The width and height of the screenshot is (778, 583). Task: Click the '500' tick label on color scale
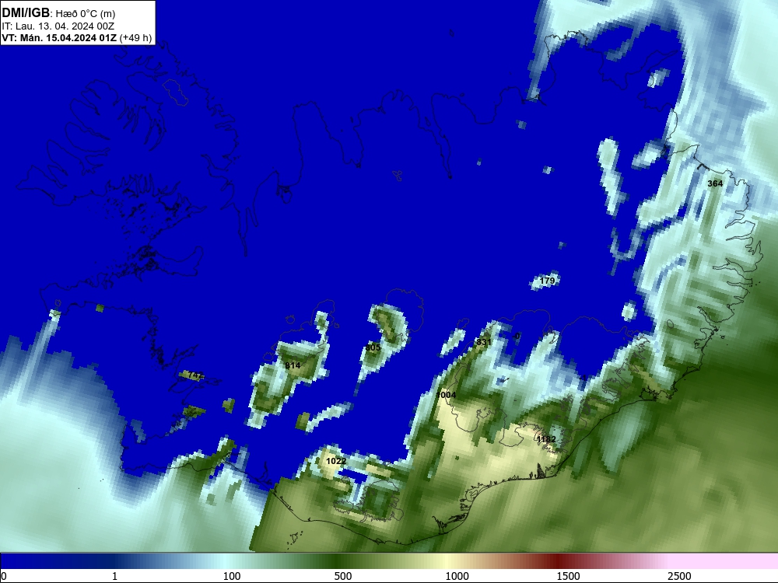(x=343, y=576)
